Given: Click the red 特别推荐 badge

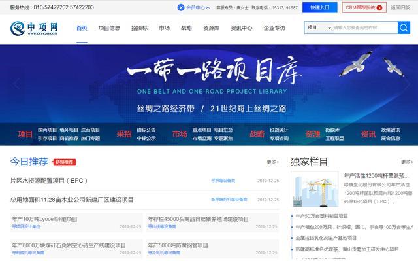Looking at the screenshot, I should pos(64,162).
